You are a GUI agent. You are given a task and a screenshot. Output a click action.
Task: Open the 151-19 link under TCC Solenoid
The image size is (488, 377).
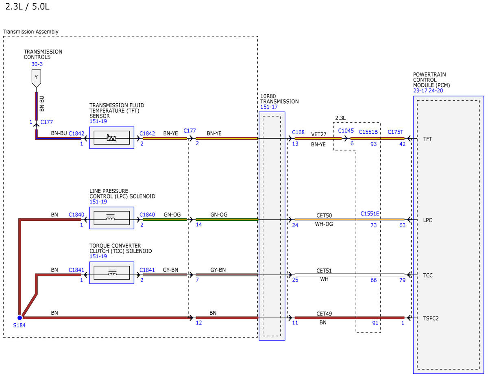pyautogui.click(x=98, y=257)
